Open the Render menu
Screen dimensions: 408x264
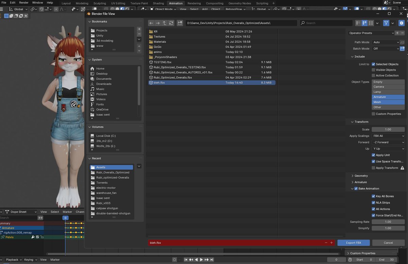[x=24, y=2]
